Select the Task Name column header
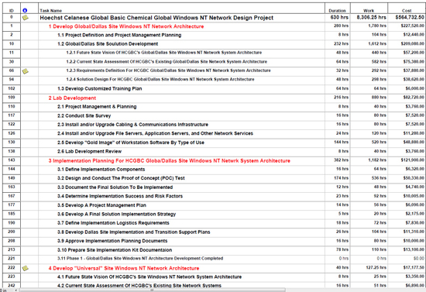The height and width of the screenshot is (292, 426). click(51, 11)
